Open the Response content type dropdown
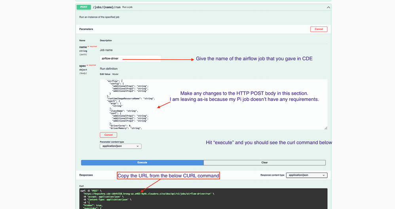 tap(307, 175)
